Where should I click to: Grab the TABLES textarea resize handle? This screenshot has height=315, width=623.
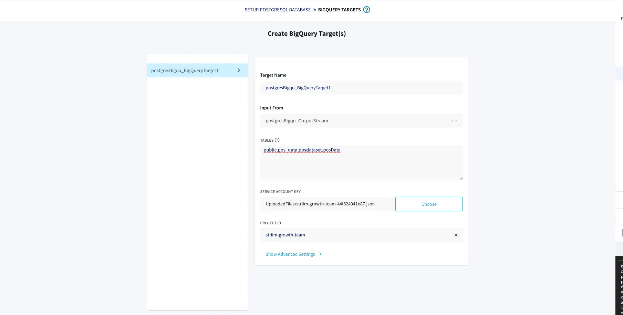point(461,178)
